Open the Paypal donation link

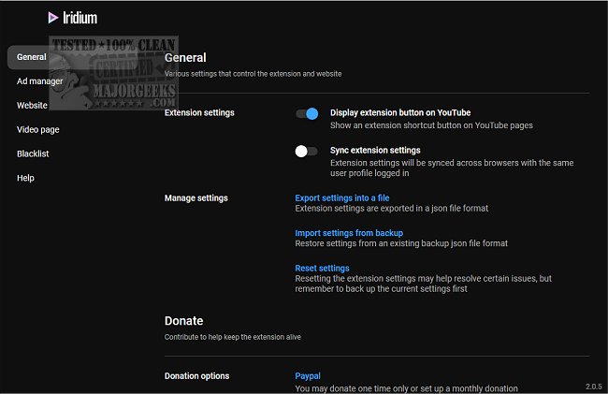(x=308, y=376)
